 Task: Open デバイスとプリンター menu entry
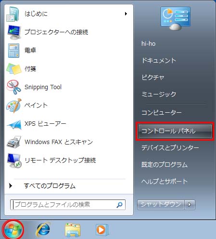coord(170,148)
